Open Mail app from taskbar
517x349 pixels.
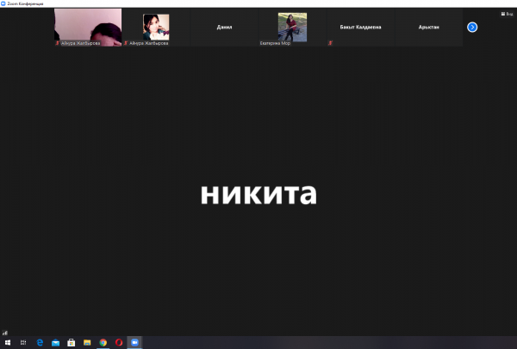click(x=55, y=342)
